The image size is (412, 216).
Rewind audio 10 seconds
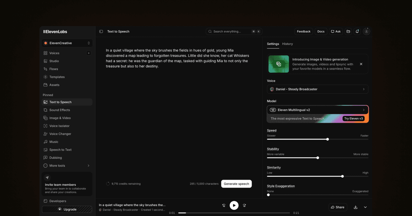(x=224, y=205)
